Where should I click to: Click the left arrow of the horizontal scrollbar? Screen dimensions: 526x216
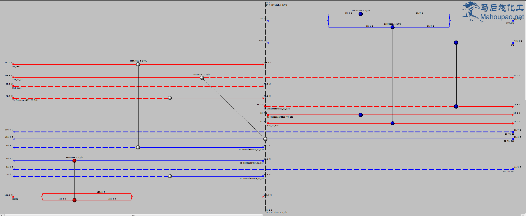(x=2, y=215)
